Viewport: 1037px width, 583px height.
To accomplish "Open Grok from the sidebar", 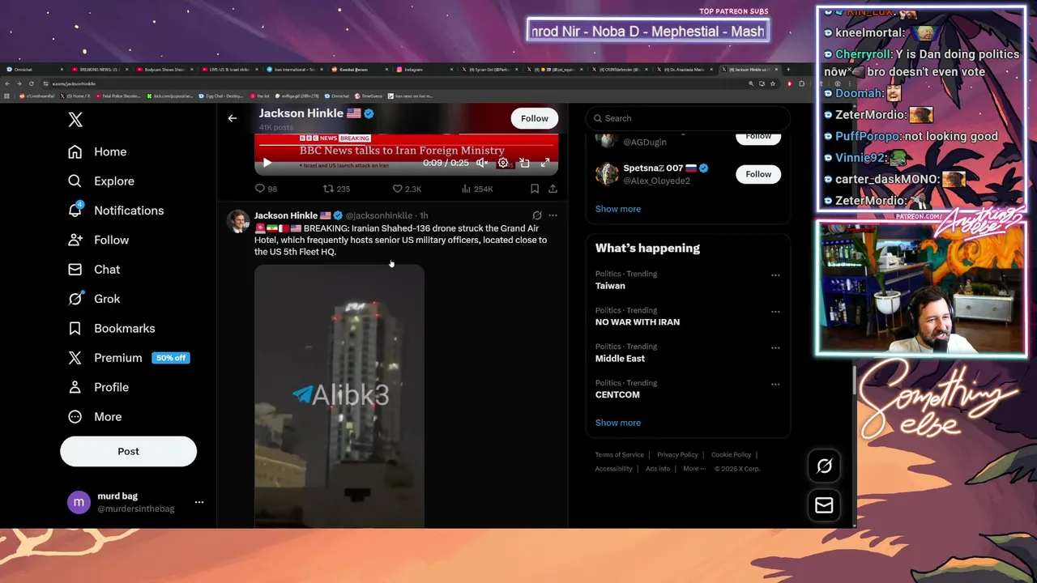I will pos(94,299).
